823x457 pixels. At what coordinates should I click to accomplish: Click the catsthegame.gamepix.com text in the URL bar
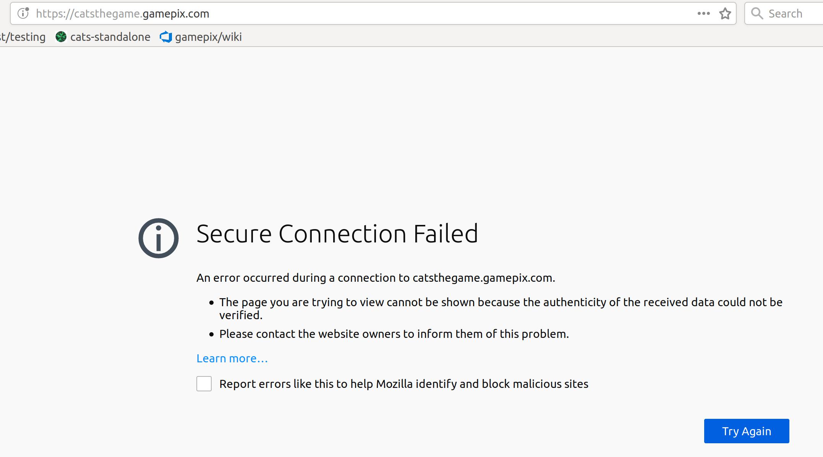point(123,14)
